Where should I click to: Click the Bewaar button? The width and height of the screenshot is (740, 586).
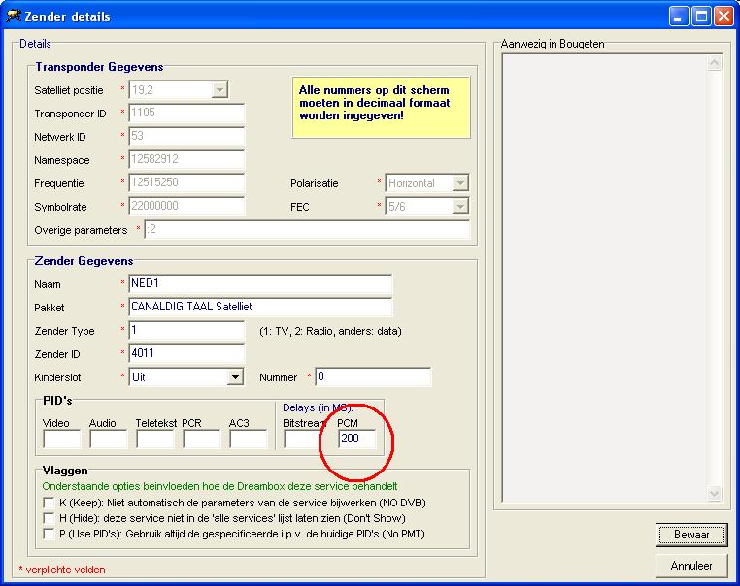point(690,535)
